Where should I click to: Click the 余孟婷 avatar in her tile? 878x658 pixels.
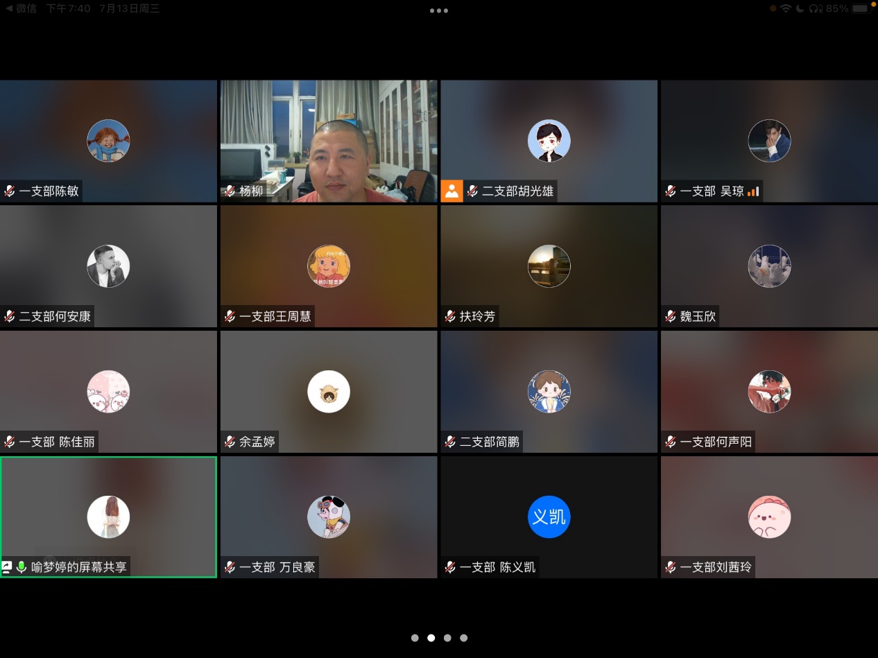[329, 392]
